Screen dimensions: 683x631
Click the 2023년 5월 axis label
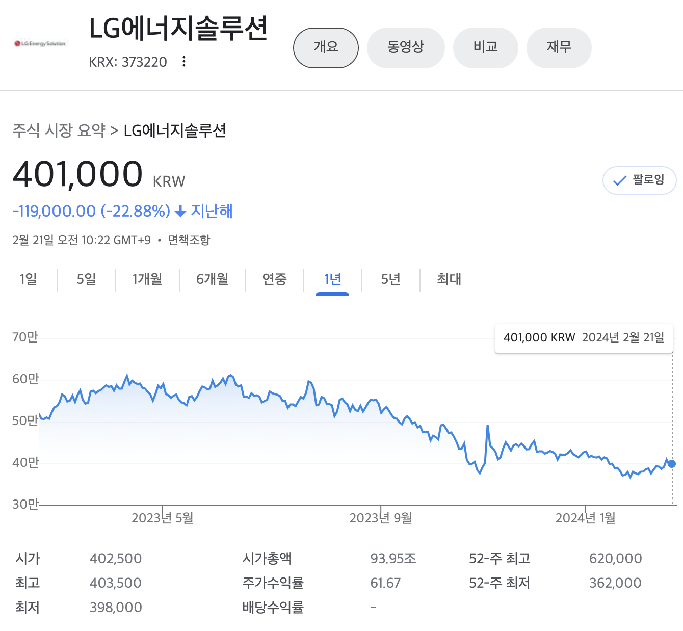163,518
